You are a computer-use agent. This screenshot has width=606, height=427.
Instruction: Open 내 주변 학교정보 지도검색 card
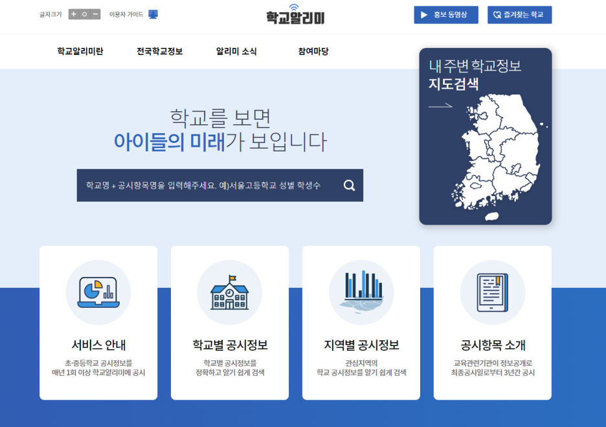pos(486,137)
